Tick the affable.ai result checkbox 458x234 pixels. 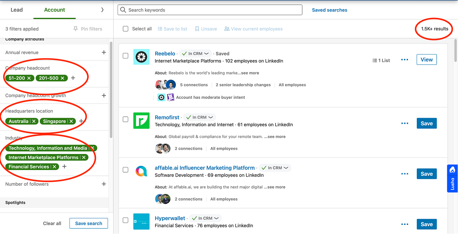(126, 170)
